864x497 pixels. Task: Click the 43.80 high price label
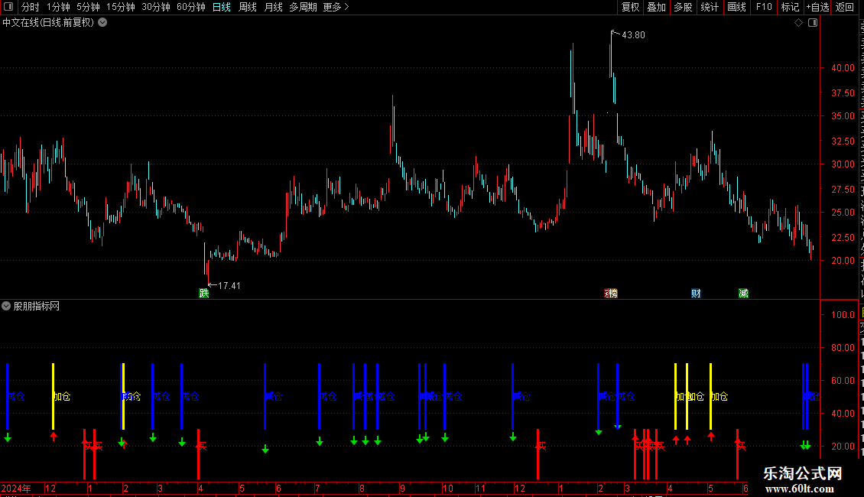pyautogui.click(x=633, y=34)
